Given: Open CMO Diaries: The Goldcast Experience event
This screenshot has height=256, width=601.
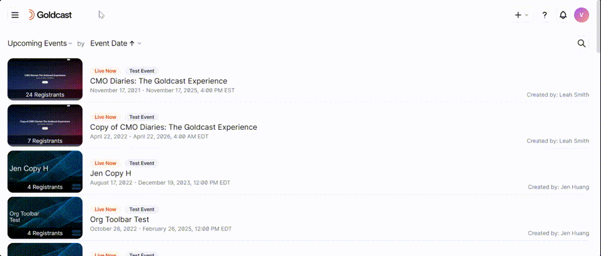Looking at the screenshot, I should tap(158, 81).
